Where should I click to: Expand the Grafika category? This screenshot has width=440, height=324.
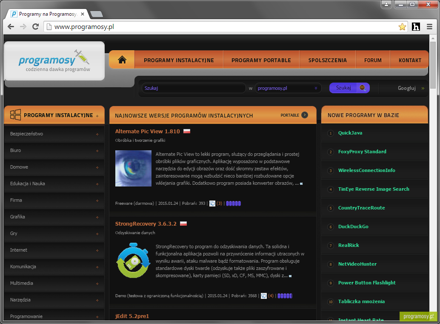click(x=54, y=217)
